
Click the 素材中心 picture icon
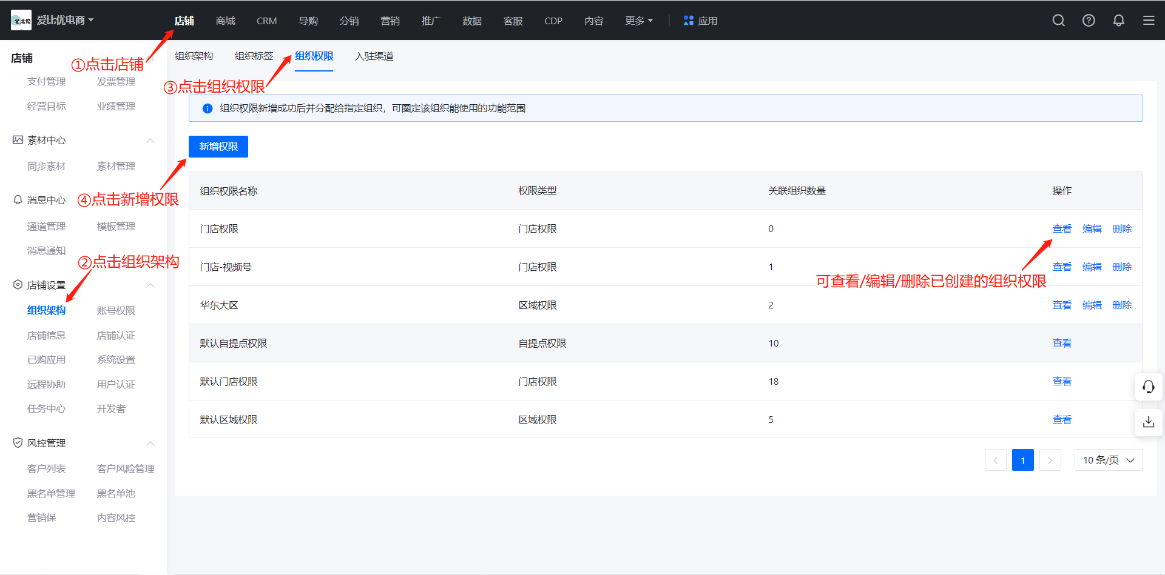coord(18,140)
